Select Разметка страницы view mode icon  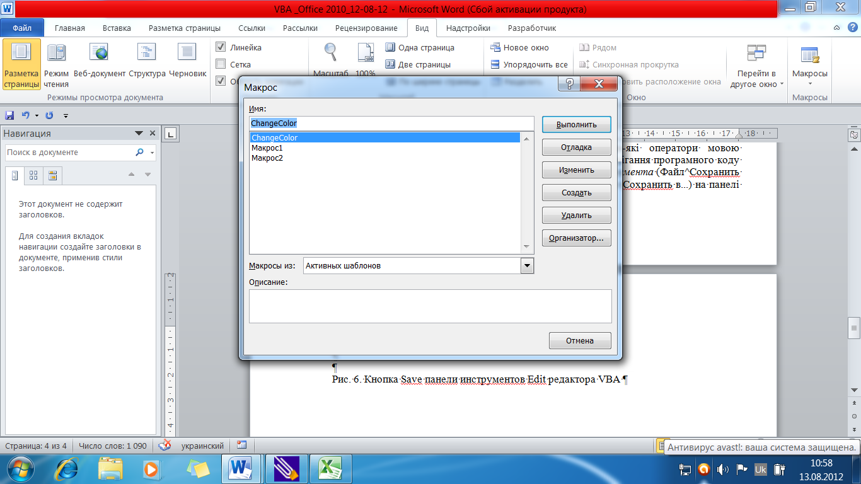coord(21,64)
